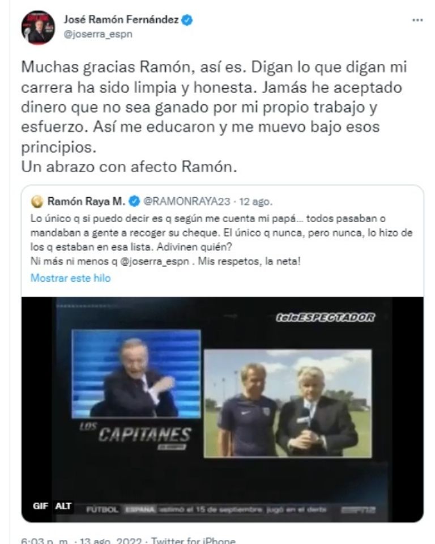Open the Los Capitanes GIF media
435x544 pixels.
point(223,409)
